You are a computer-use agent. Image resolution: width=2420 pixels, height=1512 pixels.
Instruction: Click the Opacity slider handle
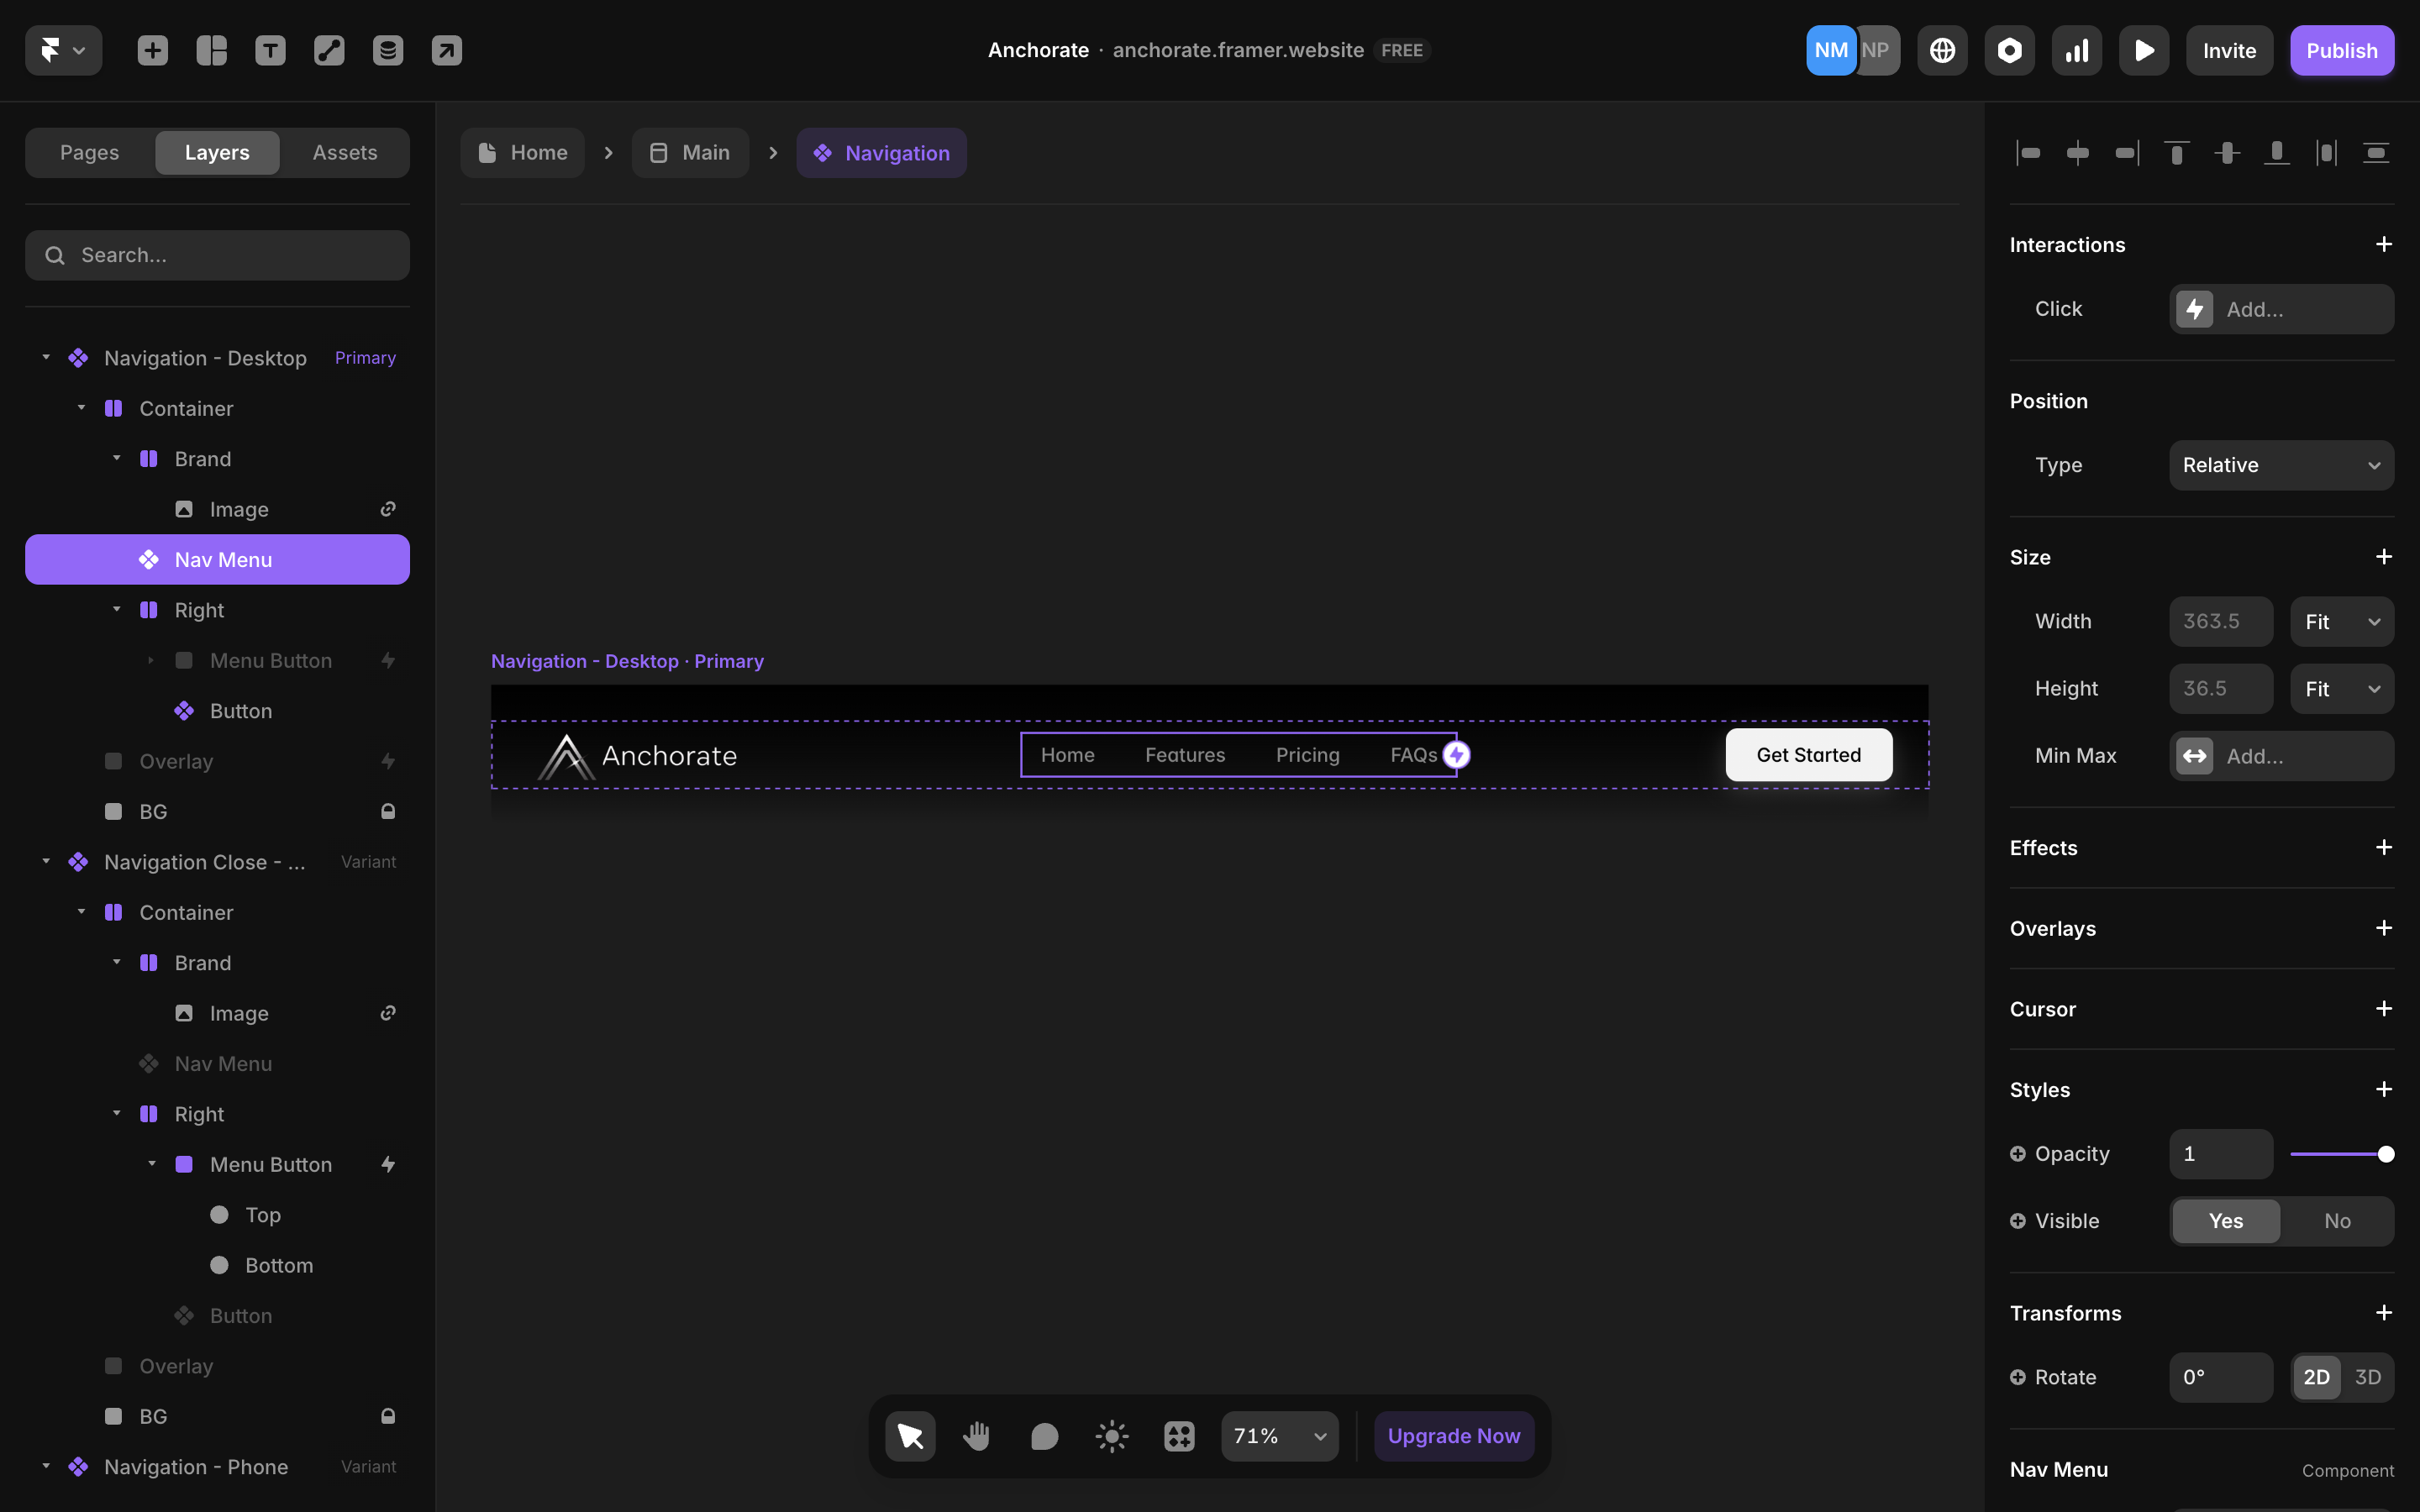click(x=2386, y=1154)
